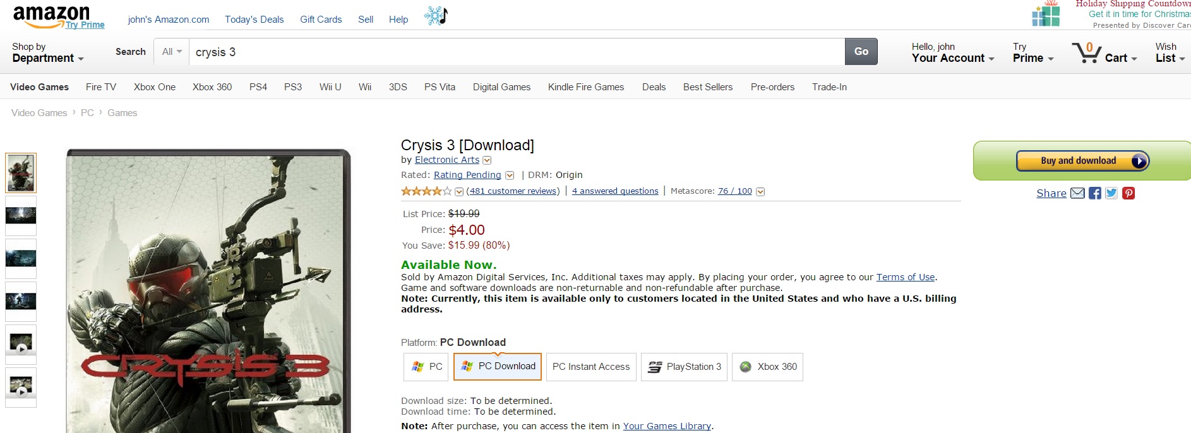Share on Twitter icon

pos(1111,193)
